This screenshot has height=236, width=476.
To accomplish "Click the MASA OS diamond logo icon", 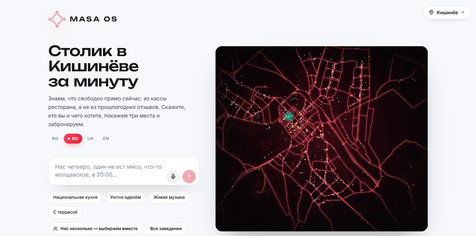I will click(57, 19).
